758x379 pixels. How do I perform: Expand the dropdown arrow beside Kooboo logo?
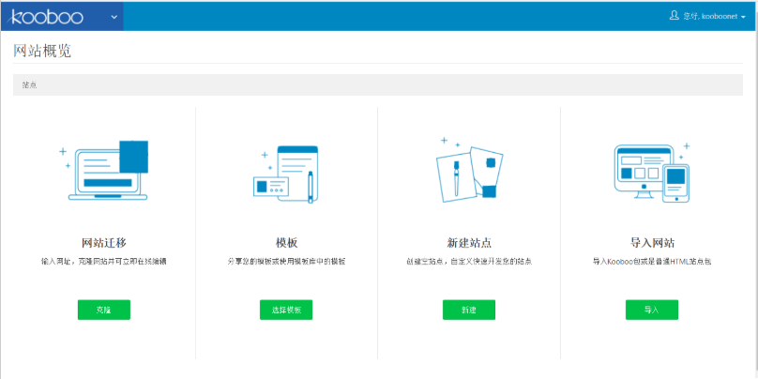coord(114,17)
